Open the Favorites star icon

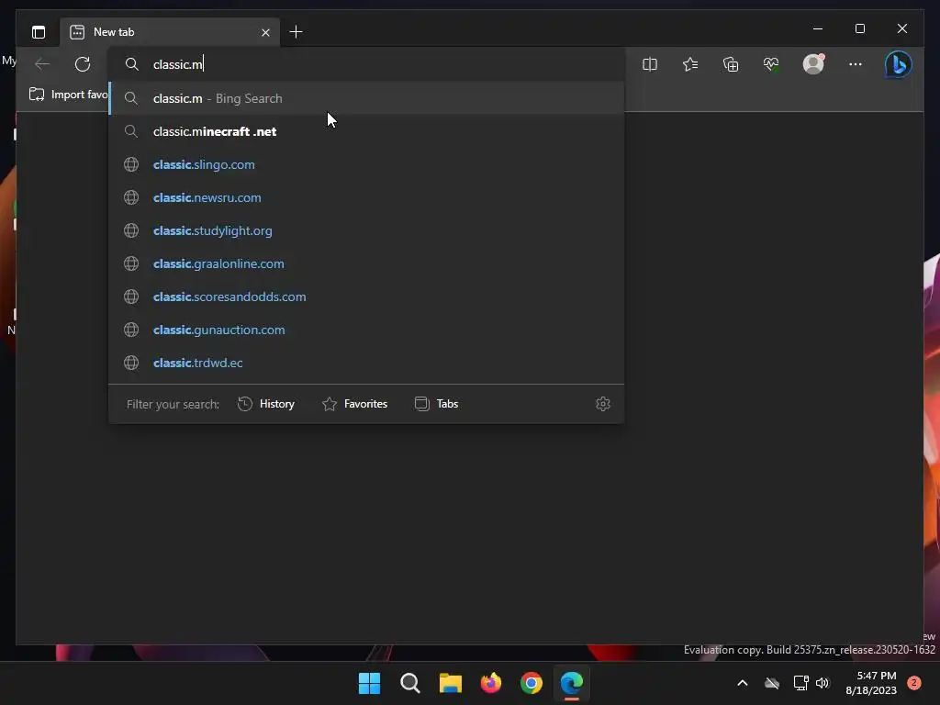click(690, 64)
